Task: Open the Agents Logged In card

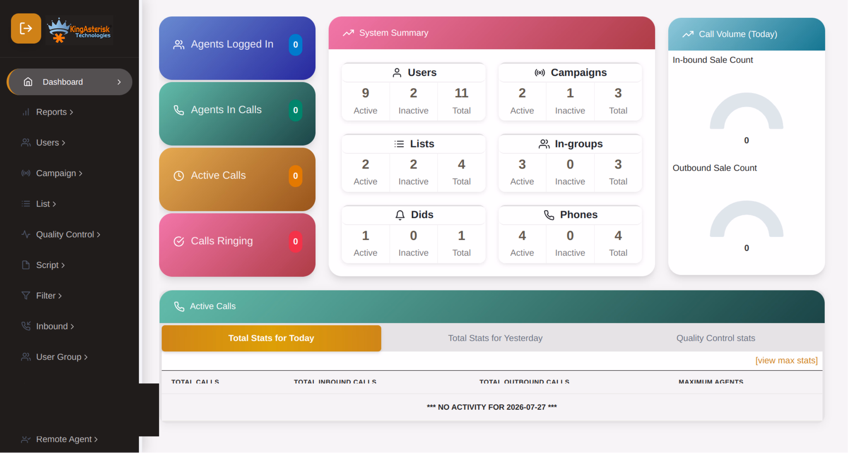Action: [x=237, y=48]
